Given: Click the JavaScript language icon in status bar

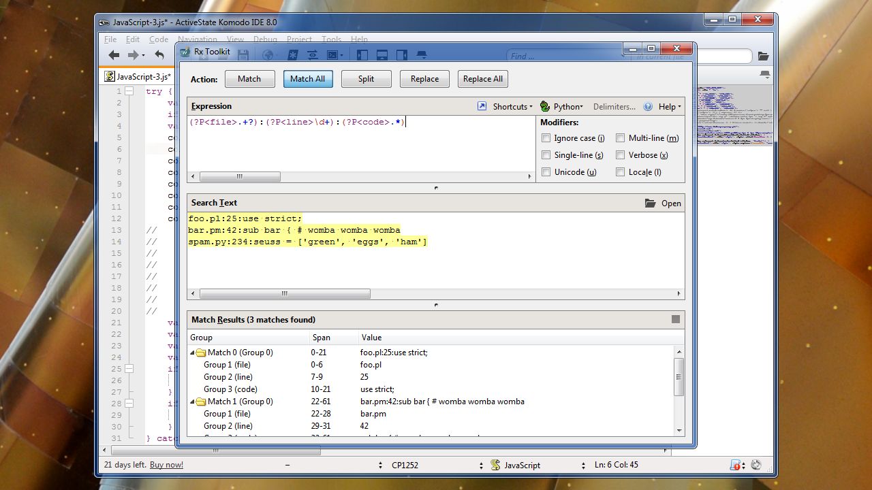Looking at the screenshot, I should [x=496, y=465].
